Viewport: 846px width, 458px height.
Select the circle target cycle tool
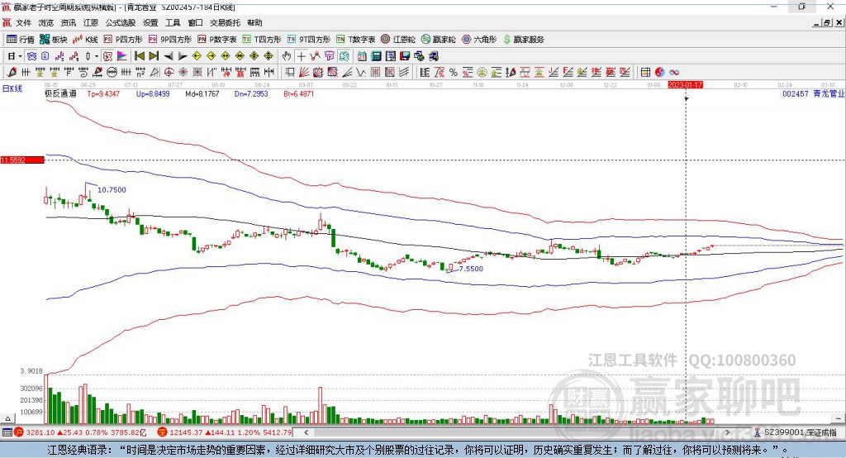[x=169, y=72]
